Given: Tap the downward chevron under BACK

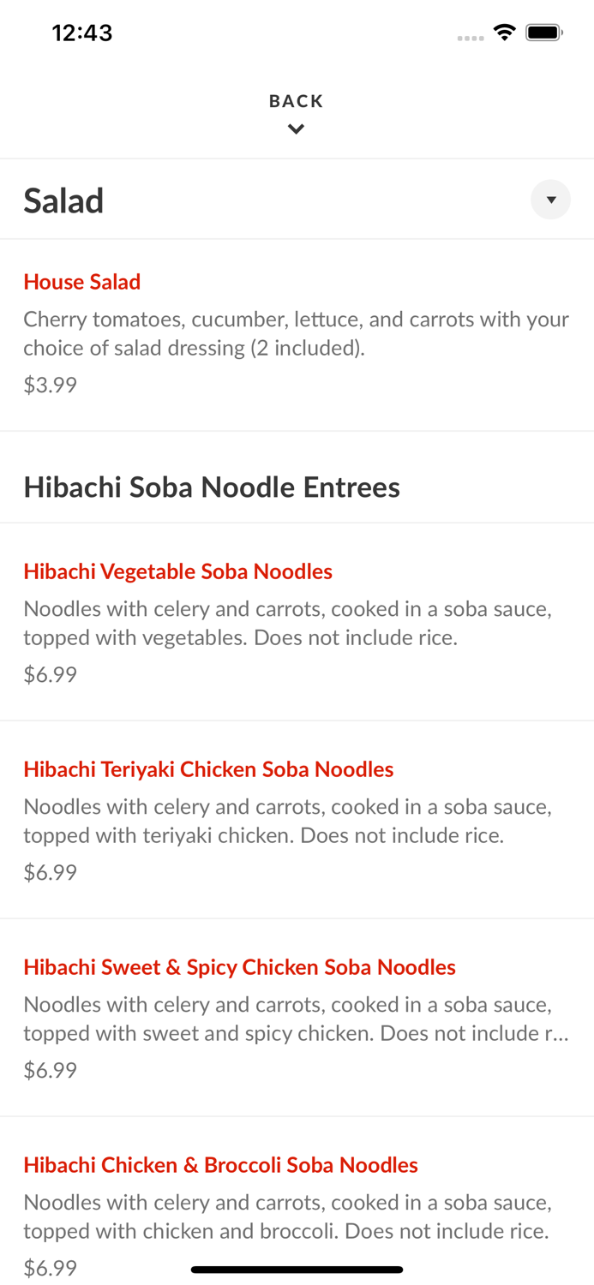Looking at the screenshot, I should (x=296, y=128).
